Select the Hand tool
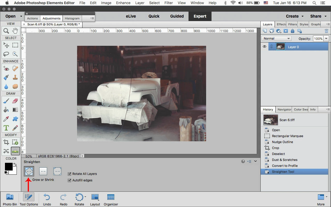 click(15, 31)
